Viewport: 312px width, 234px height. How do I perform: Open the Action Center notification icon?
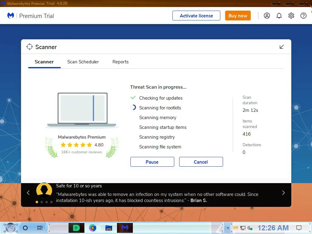pos(299,228)
